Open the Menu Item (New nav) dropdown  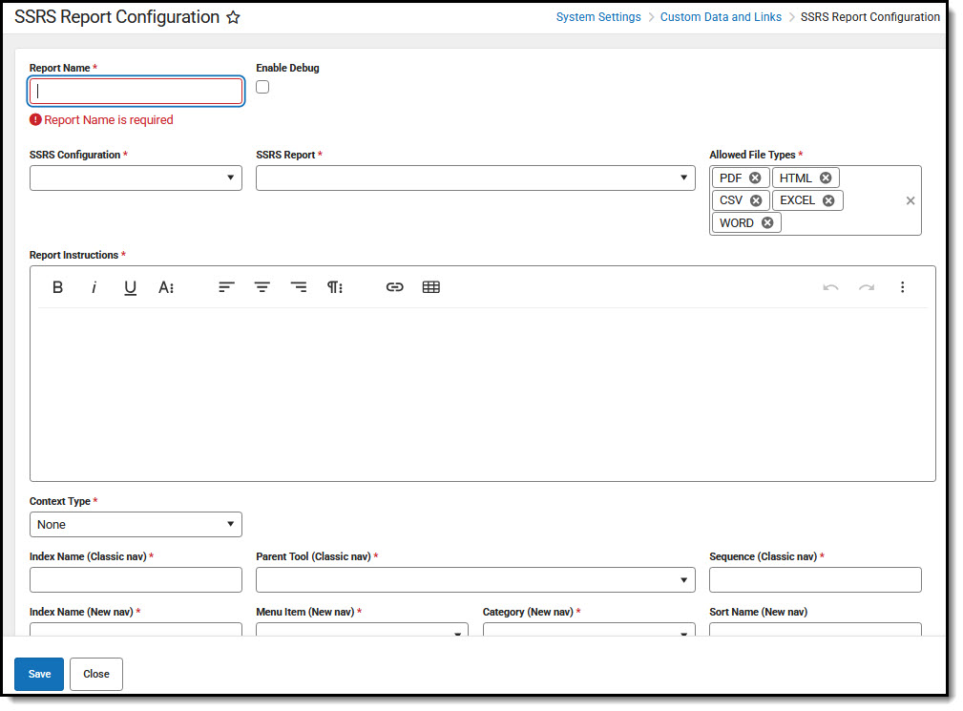tap(362, 629)
